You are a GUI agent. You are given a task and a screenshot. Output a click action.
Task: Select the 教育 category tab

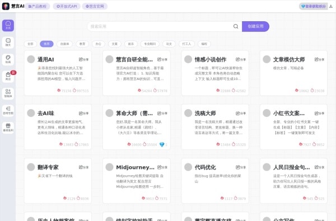click(x=82, y=44)
